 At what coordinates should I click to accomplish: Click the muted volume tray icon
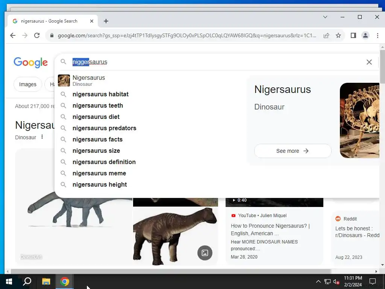pyautogui.click(x=336, y=281)
